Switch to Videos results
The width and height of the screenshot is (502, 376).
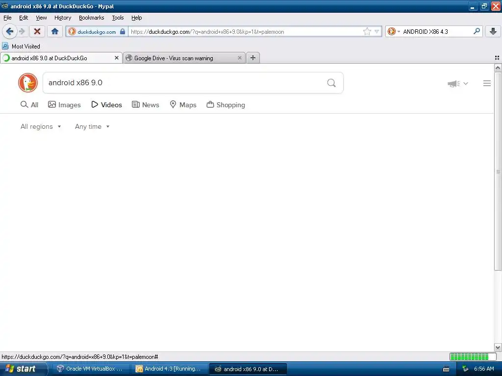(106, 105)
